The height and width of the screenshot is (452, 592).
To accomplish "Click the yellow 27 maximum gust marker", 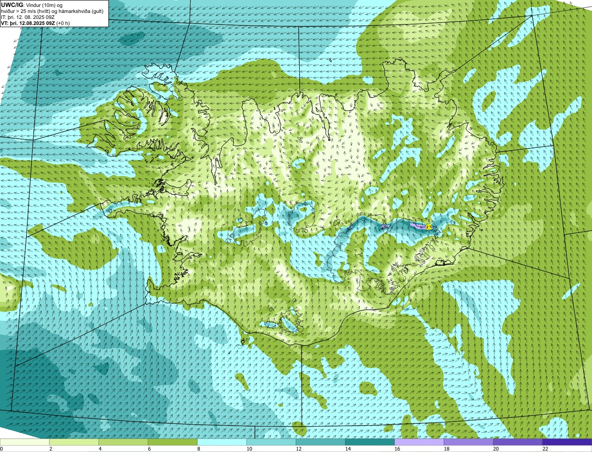I will (x=429, y=227).
